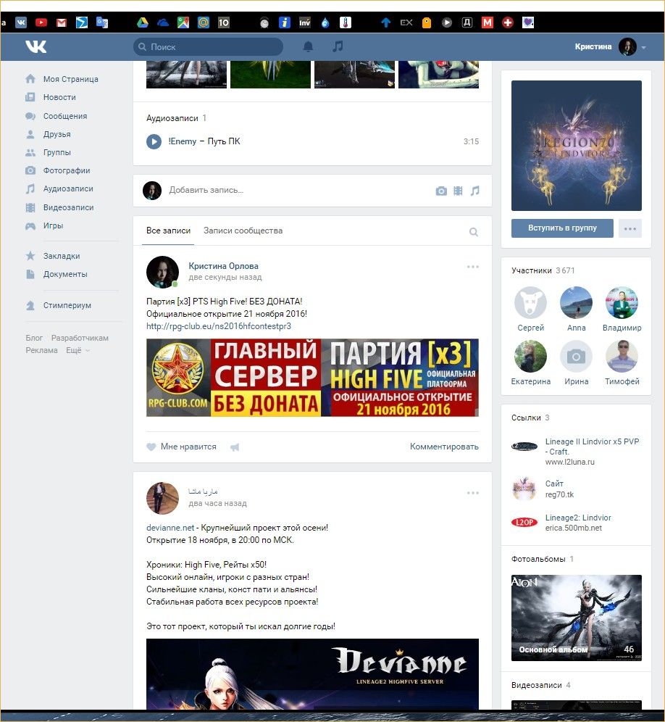This screenshot has width=665, height=722.
Task: Open Блог footer link
Action: [x=34, y=338]
